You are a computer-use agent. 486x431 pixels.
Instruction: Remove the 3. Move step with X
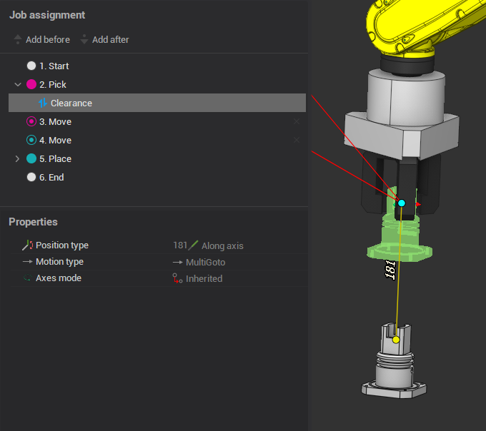(x=297, y=122)
